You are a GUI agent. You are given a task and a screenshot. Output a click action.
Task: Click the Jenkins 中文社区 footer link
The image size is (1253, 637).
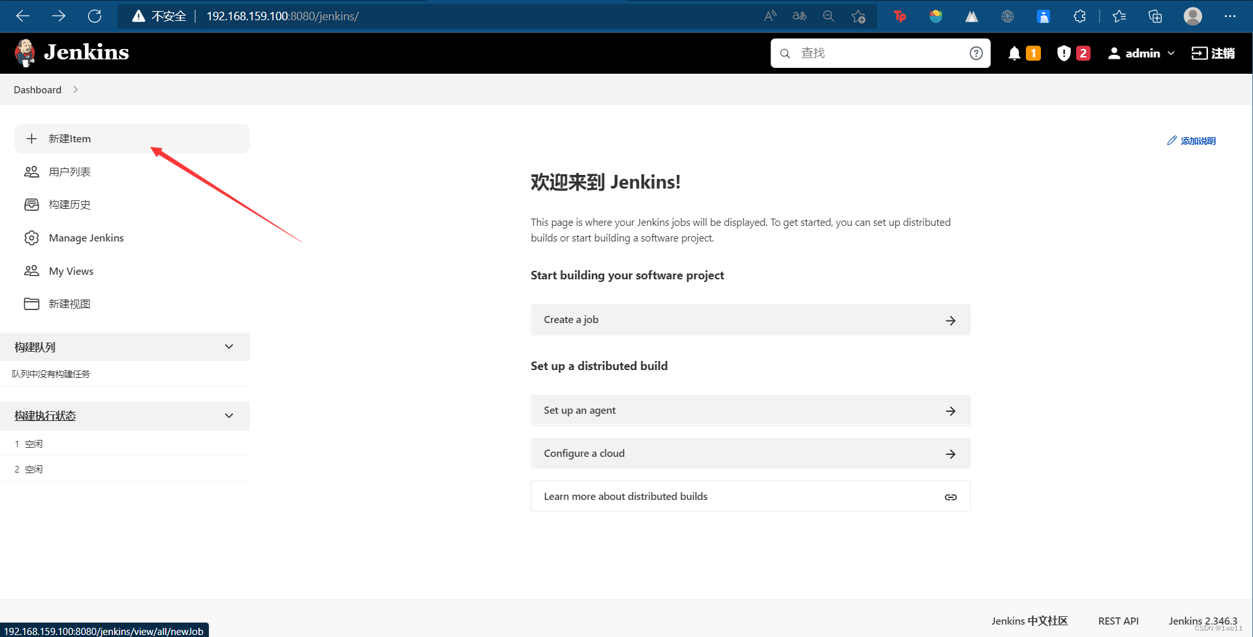point(1029,621)
